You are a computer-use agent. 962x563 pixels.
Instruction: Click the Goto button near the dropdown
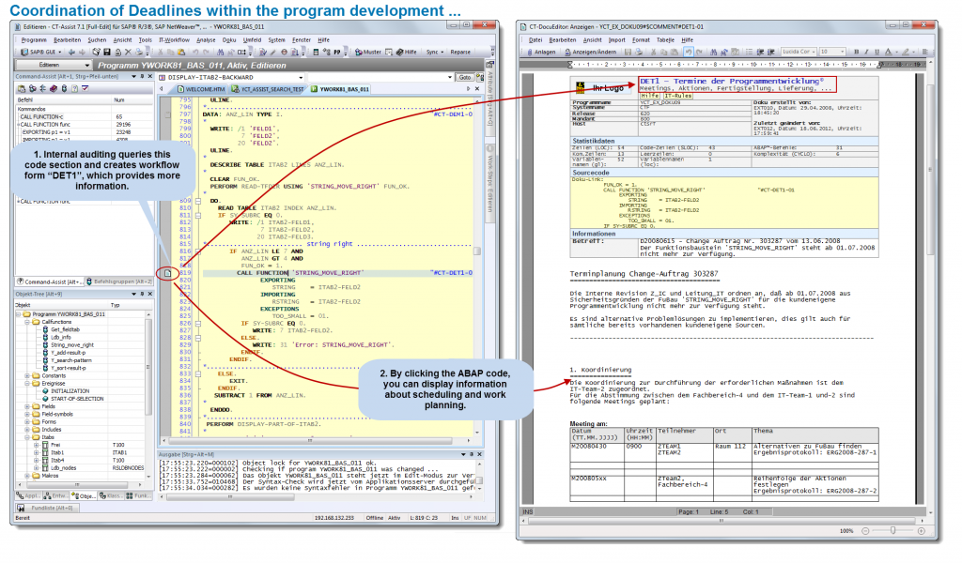pos(463,77)
